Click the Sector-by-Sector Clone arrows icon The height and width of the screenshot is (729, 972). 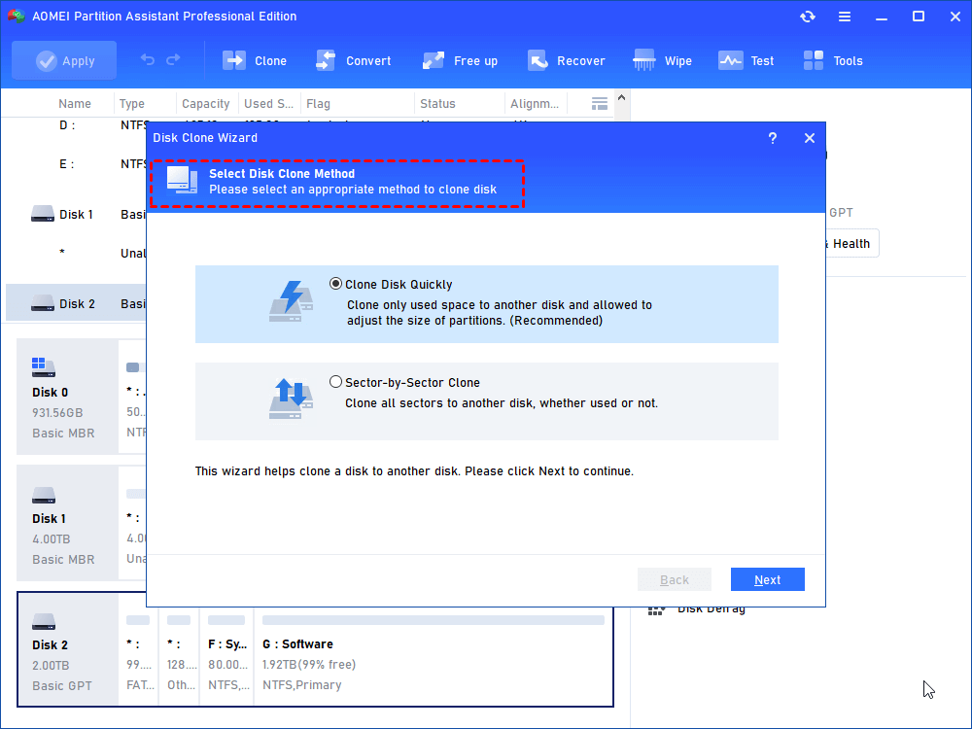[x=291, y=399]
